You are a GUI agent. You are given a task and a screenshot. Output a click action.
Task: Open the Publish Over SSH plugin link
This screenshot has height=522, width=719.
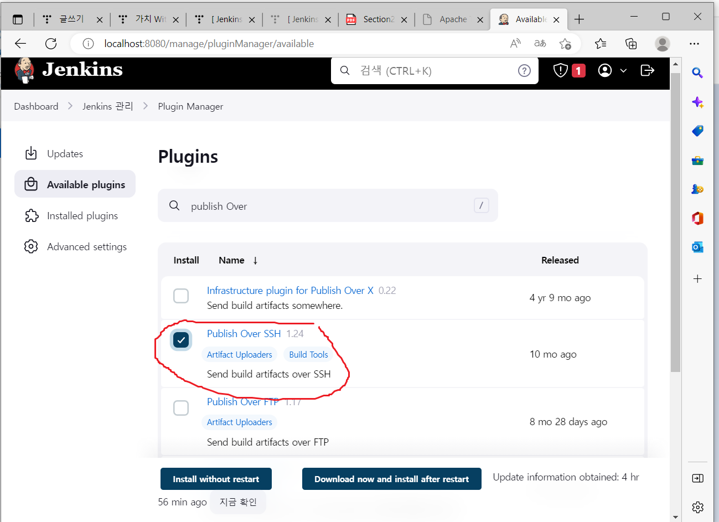tap(244, 333)
